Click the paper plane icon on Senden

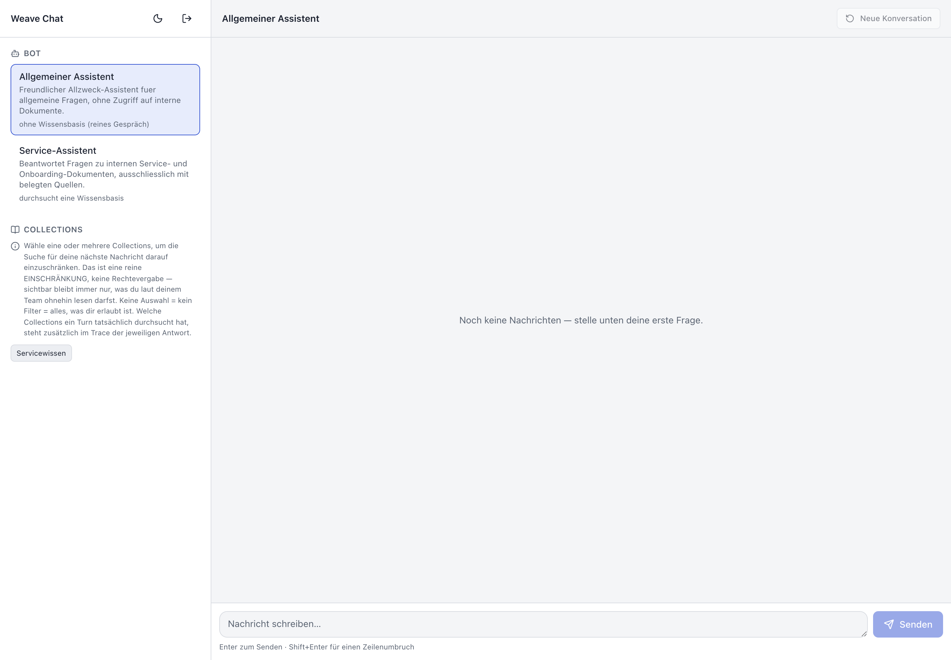889,624
